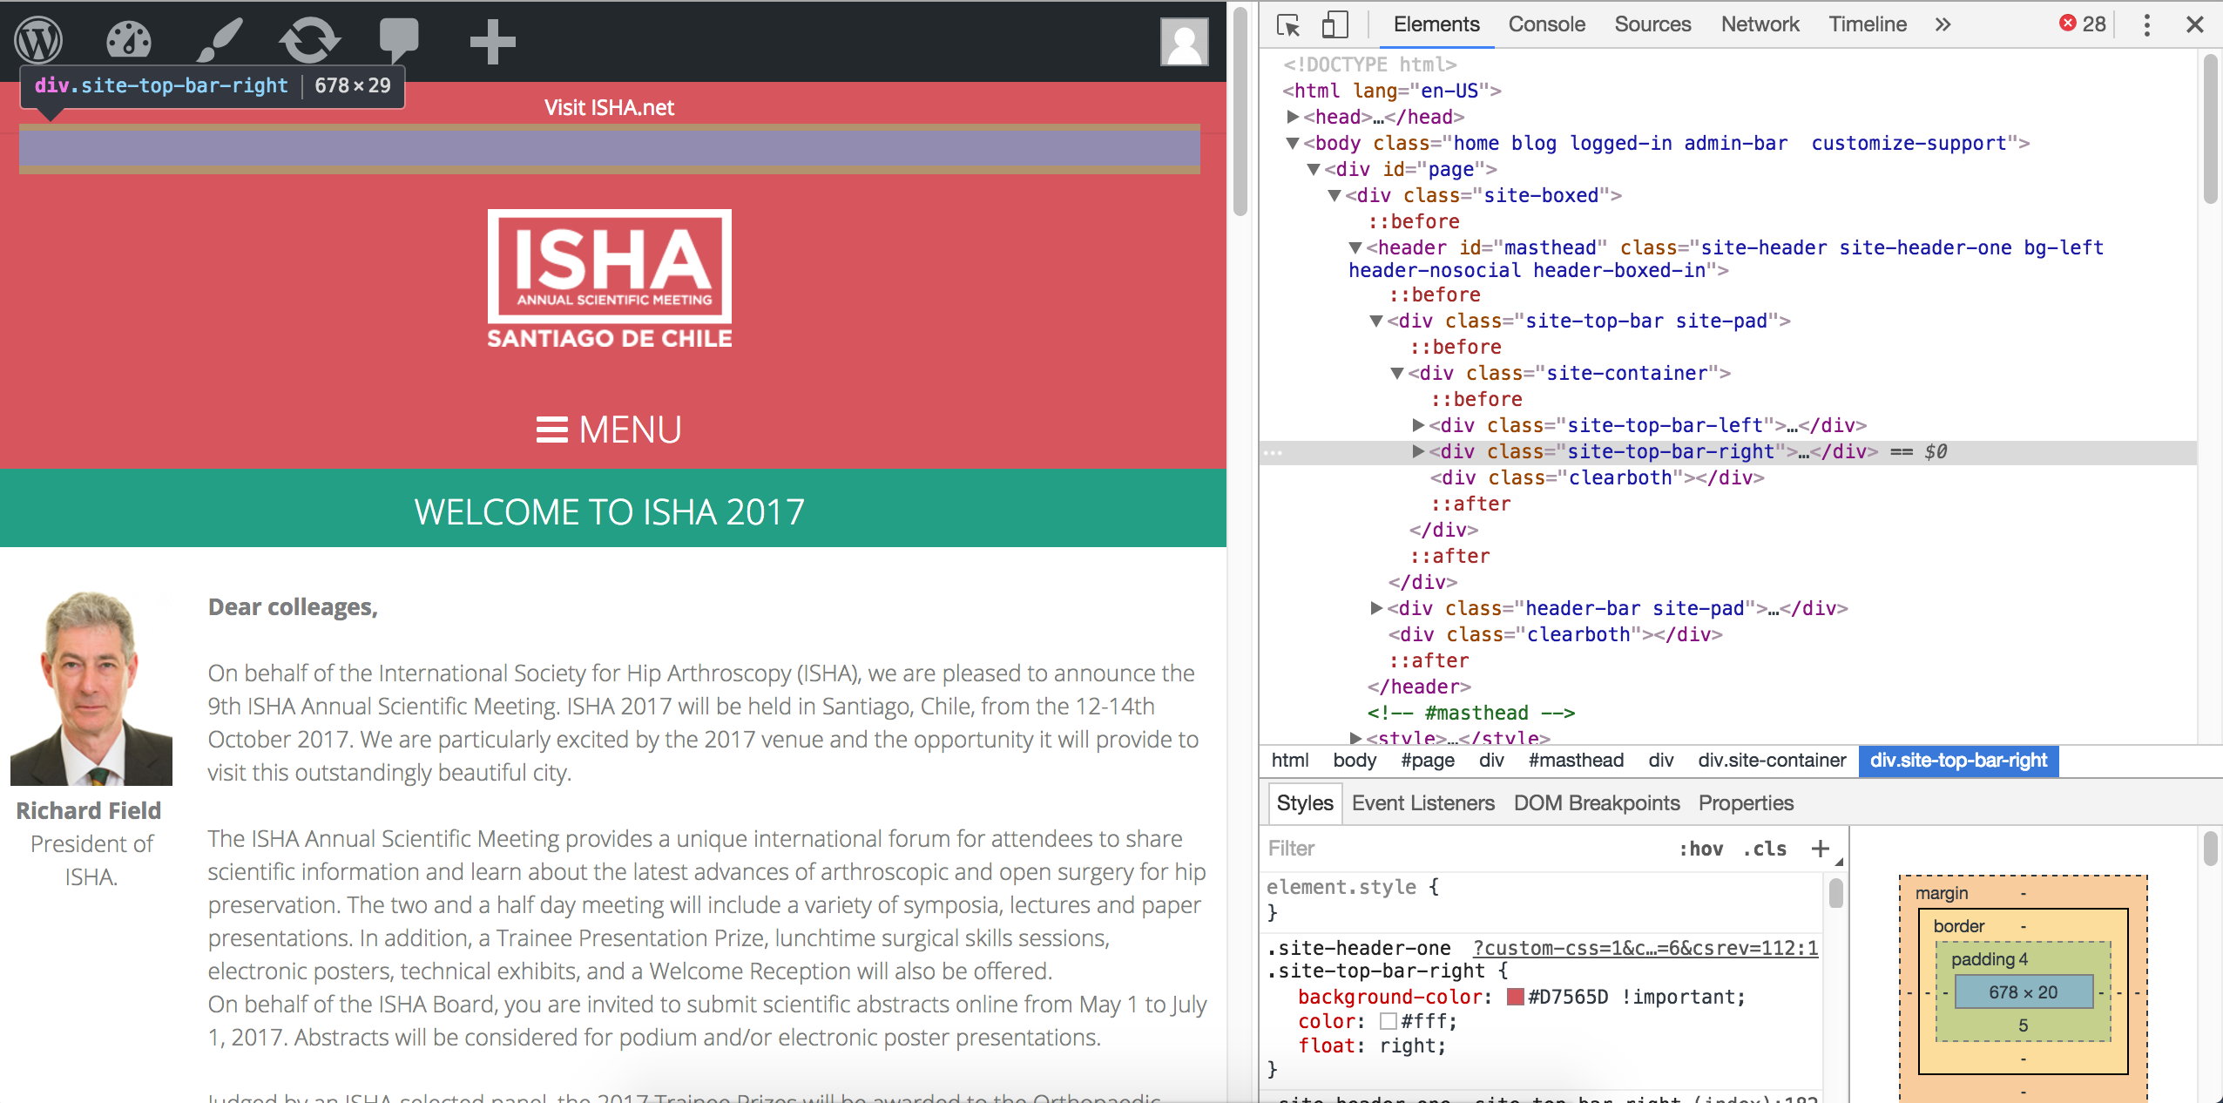Viewport: 2223px width, 1103px height.
Task: Toggle the :hov element state panel
Action: coord(1700,849)
